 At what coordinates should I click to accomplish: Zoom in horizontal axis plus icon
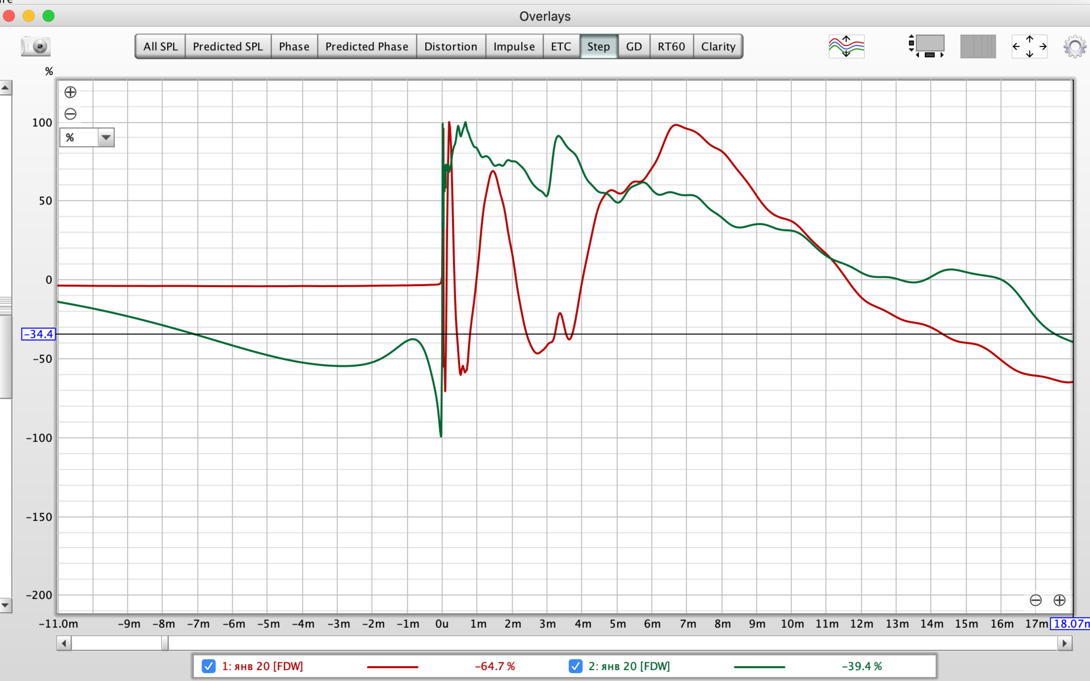click(x=1059, y=600)
